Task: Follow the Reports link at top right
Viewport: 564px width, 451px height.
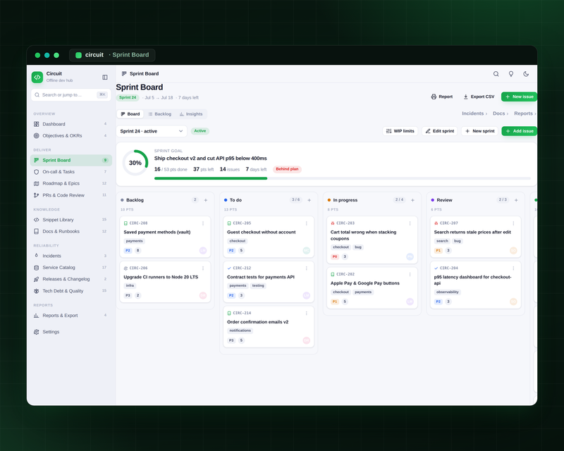Action: tap(525, 113)
